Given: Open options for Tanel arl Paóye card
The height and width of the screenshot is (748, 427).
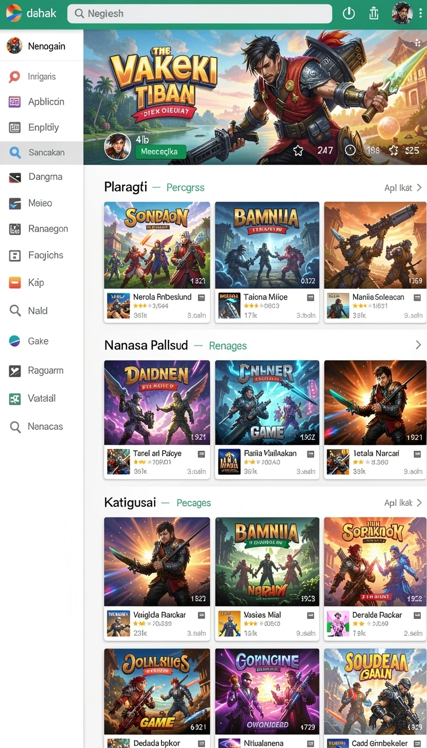Looking at the screenshot, I should 201,454.
